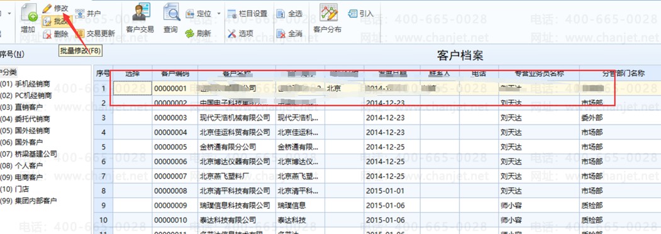Image resolution: width=661 pixels, height=234 pixels.
Task: Select tree item (99) 集团内部客户
Action: (x=28, y=201)
